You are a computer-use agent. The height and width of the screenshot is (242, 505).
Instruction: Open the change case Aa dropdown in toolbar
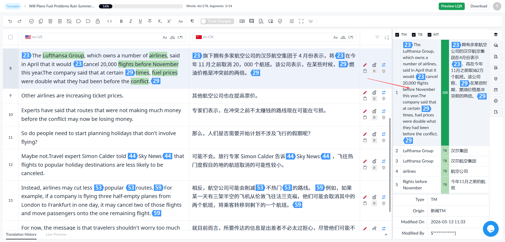pyautogui.click(x=180, y=21)
